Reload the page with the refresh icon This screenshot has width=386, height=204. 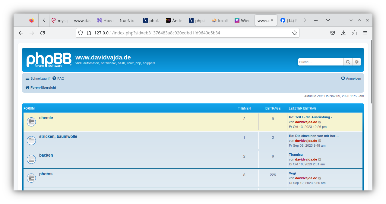43,33
